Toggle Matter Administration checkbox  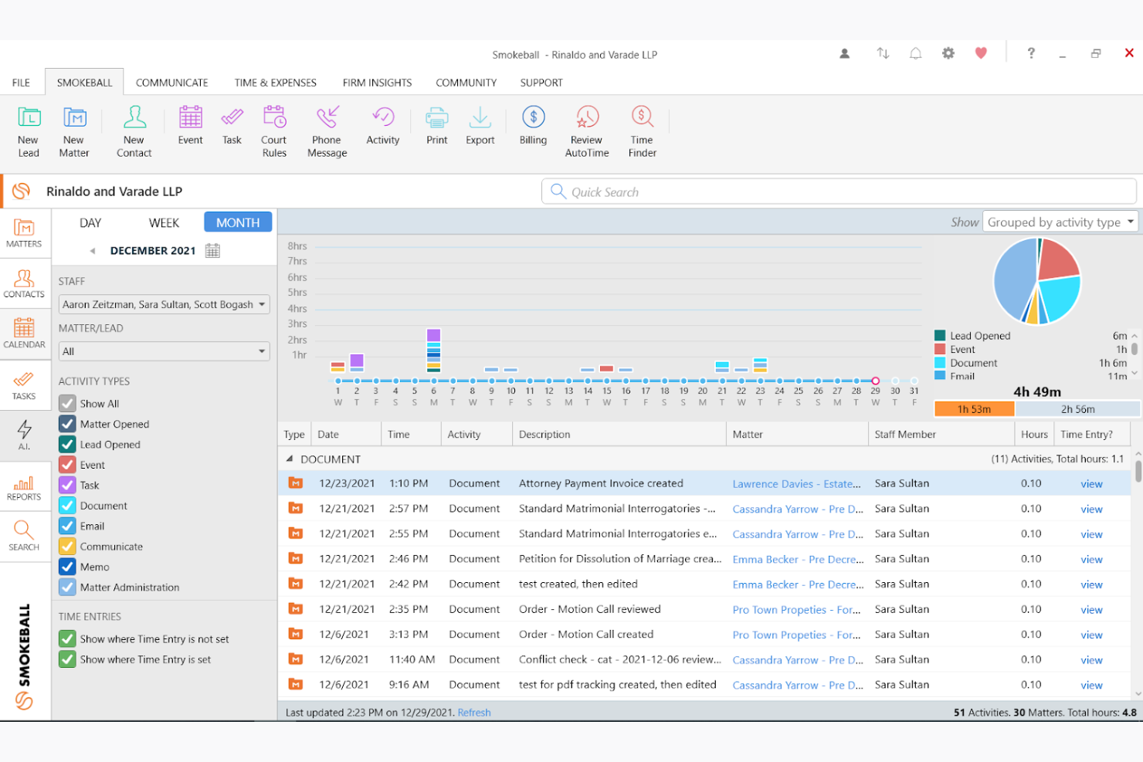pyautogui.click(x=67, y=587)
